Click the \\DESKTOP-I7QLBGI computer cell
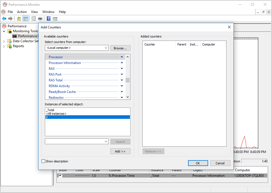The width and height of the screenshot is (272, 193). tap(249, 176)
